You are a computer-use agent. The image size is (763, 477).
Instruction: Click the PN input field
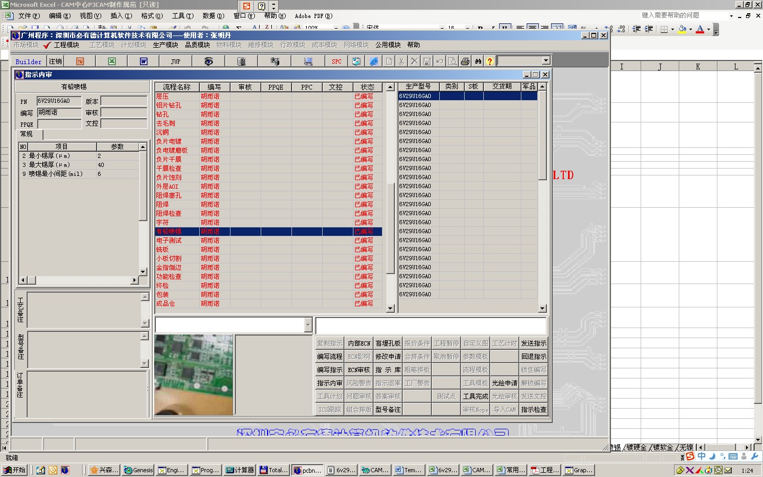(59, 101)
